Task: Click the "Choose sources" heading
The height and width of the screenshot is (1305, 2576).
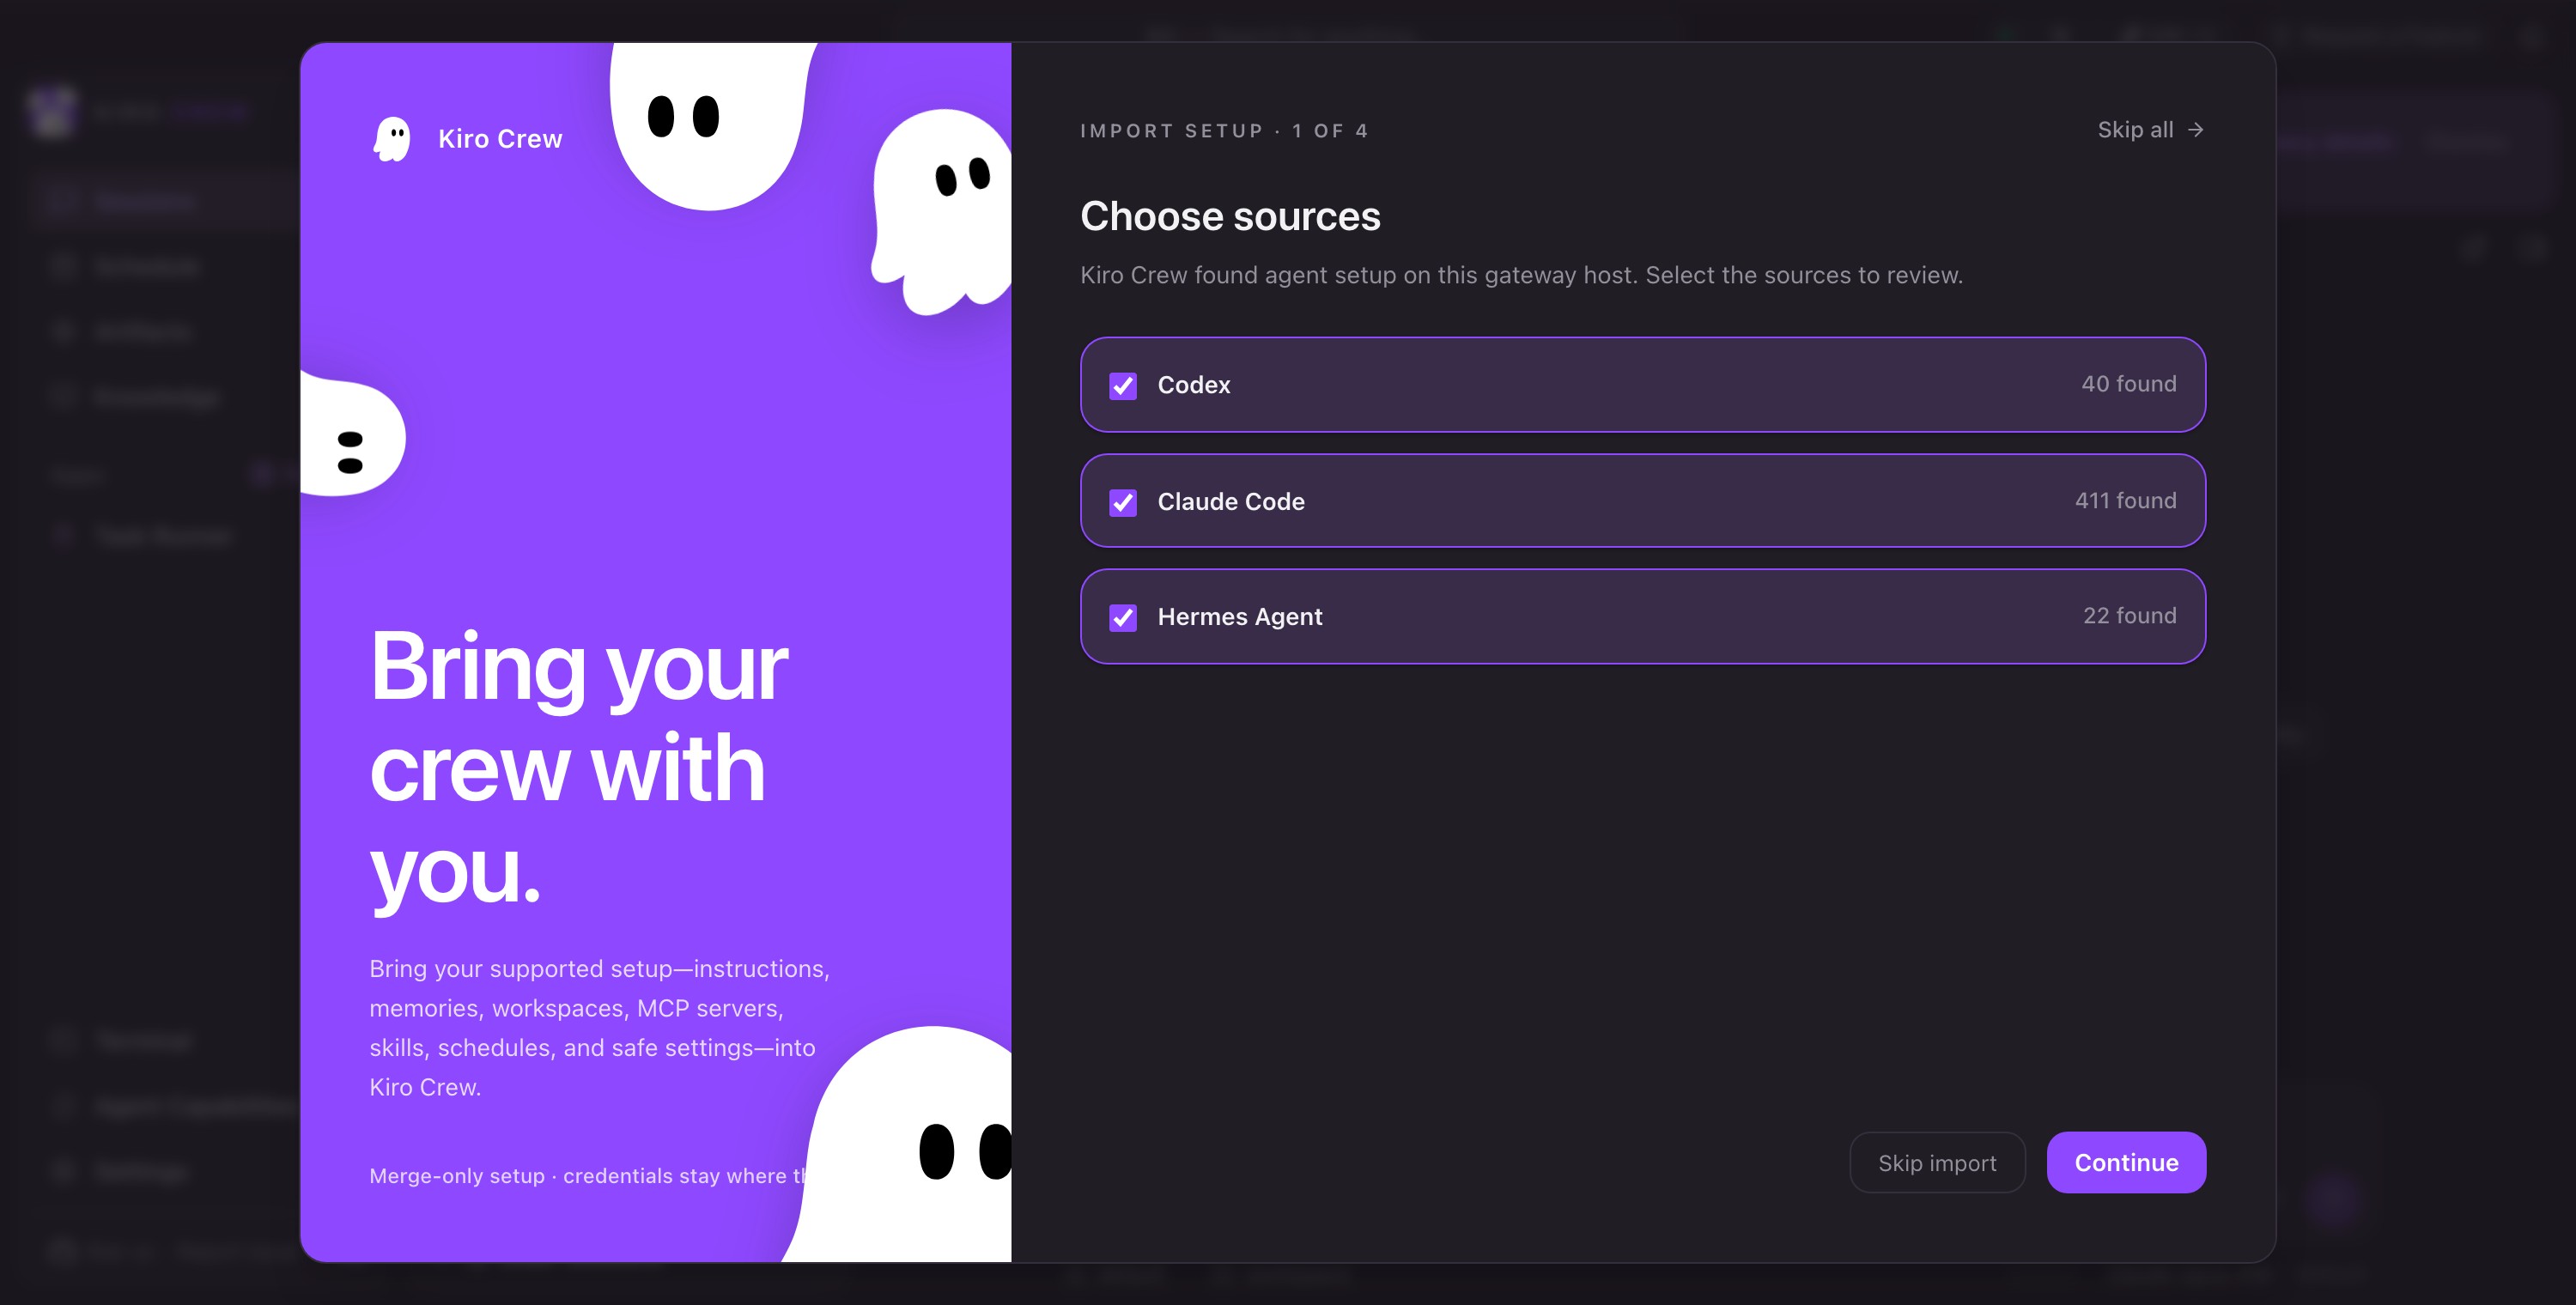Action: click(x=1230, y=216)
